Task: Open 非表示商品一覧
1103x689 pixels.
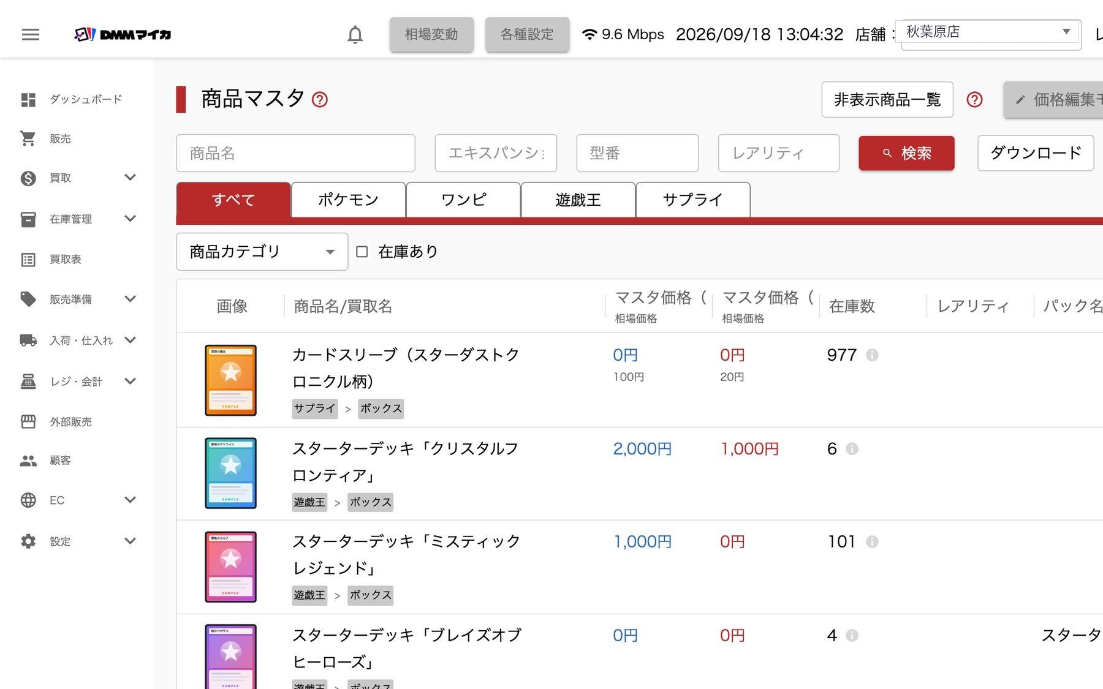Action: click(x=887, y=99)
